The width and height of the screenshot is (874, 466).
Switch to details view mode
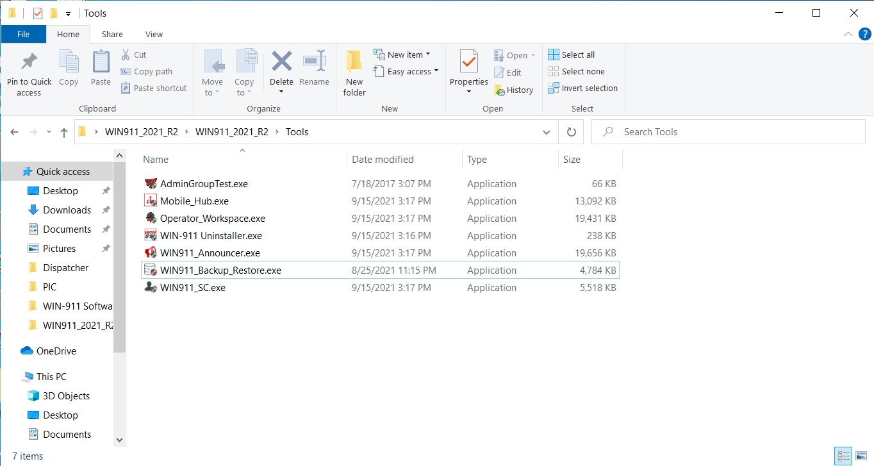(x=844, y=456)
